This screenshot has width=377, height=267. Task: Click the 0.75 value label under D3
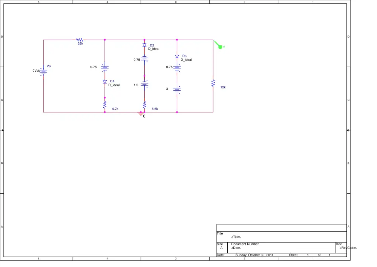[x=169, y=67]
